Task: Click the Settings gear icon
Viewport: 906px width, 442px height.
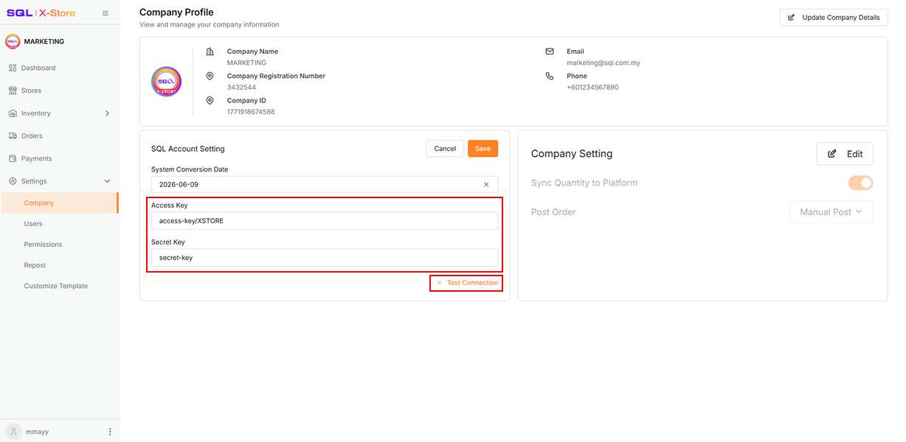Action: point(13,181)
